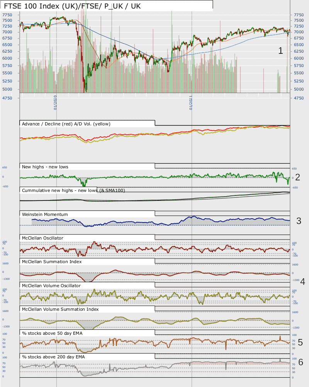Click 6750 on the right price axis

(299, 38)
